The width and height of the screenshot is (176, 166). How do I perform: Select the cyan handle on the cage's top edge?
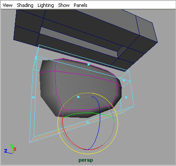[88, 64]
